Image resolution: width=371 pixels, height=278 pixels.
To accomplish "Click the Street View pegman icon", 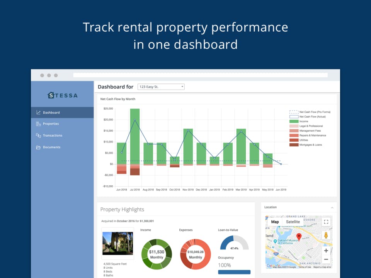I will [326, 235].
